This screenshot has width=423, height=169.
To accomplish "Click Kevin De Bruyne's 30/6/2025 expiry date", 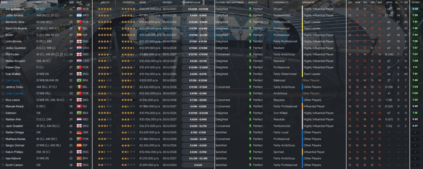I will 169,28.
